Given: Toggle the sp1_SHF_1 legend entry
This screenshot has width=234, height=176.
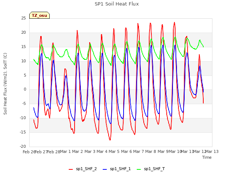Looking at the screenshot, I should (117, 169).
